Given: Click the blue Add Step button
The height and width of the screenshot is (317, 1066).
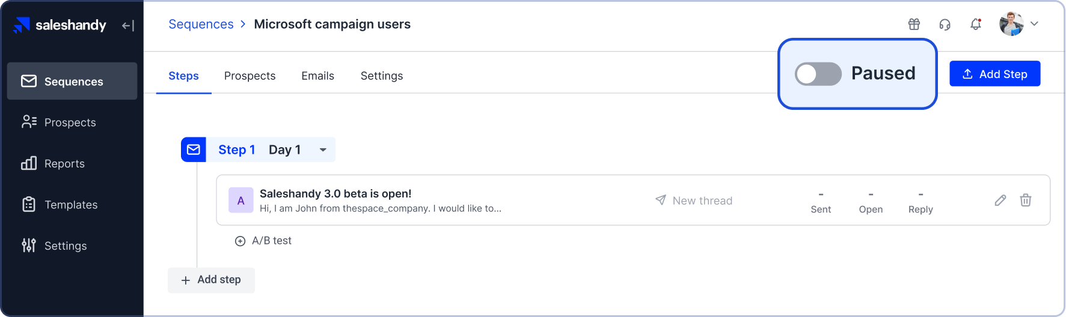Looking at the screenshot, I should [x=994, y=74].
